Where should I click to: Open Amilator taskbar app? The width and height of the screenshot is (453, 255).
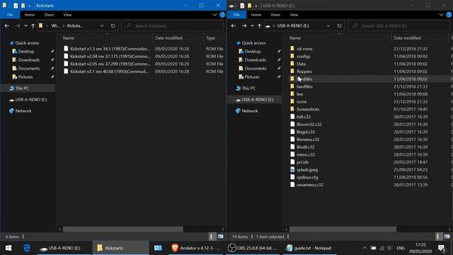tap(195, 248)
